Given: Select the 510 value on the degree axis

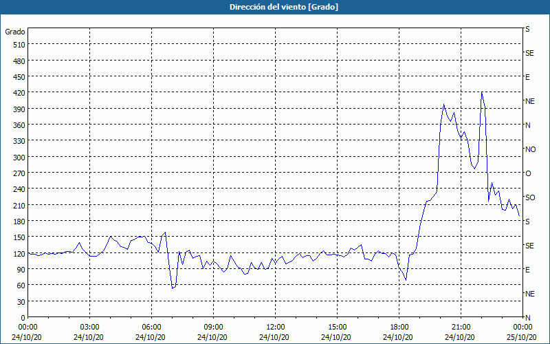Looking at the screenshot, I should point(19,45).
